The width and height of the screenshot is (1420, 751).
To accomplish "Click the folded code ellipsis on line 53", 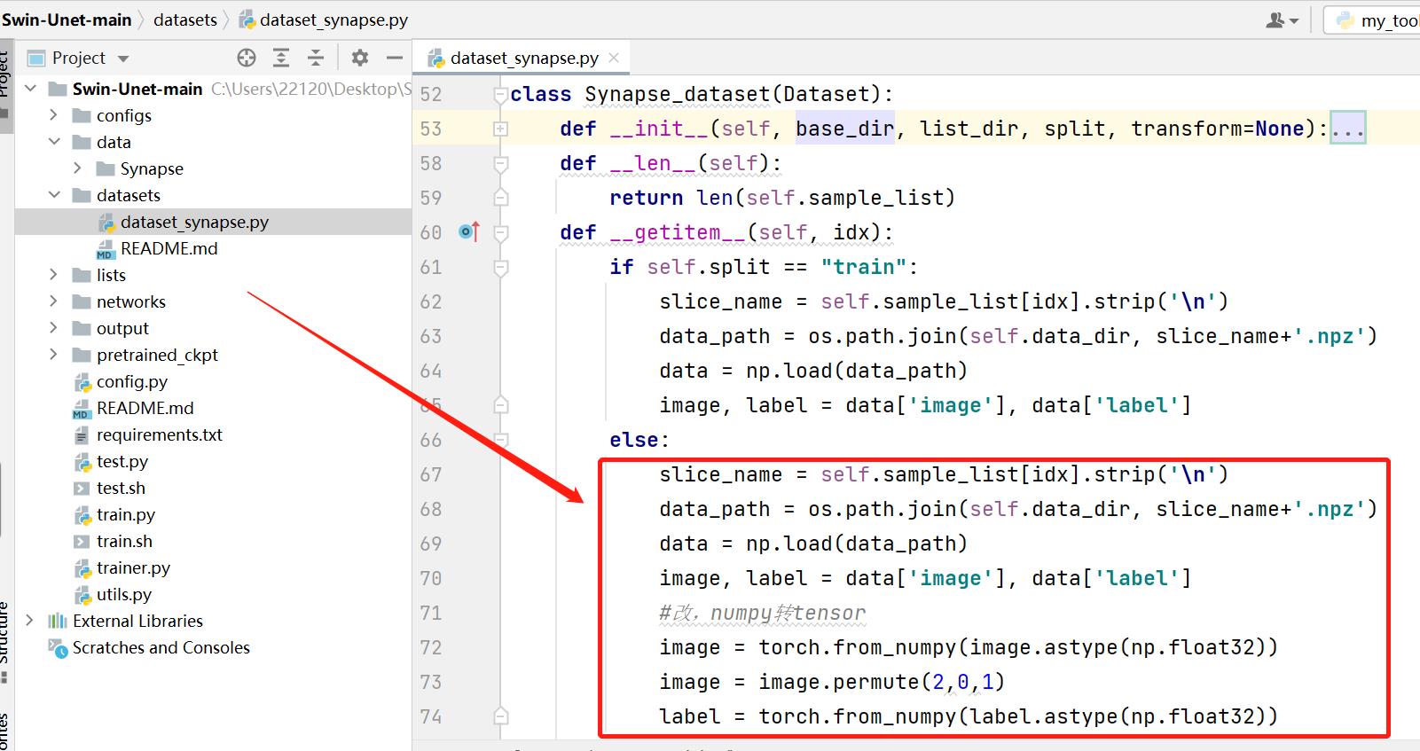I will point(1347,129).
